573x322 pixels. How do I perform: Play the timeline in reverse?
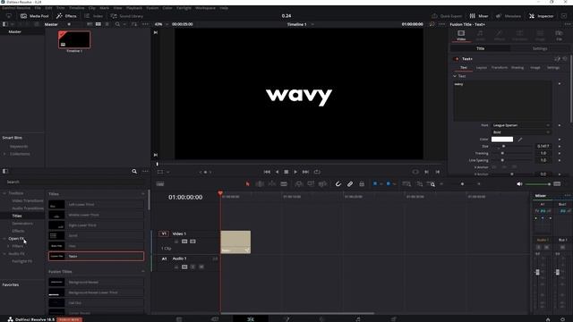[x=277, y=172]
